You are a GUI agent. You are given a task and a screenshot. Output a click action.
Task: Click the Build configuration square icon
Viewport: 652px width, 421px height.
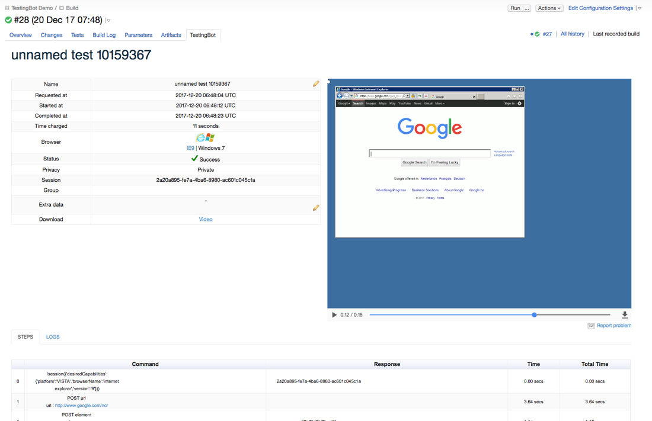point(62,8)
